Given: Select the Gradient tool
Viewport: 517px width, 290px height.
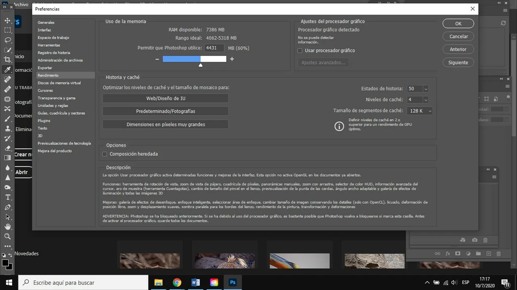Looking at the screenshot, I should coord(7,158).
